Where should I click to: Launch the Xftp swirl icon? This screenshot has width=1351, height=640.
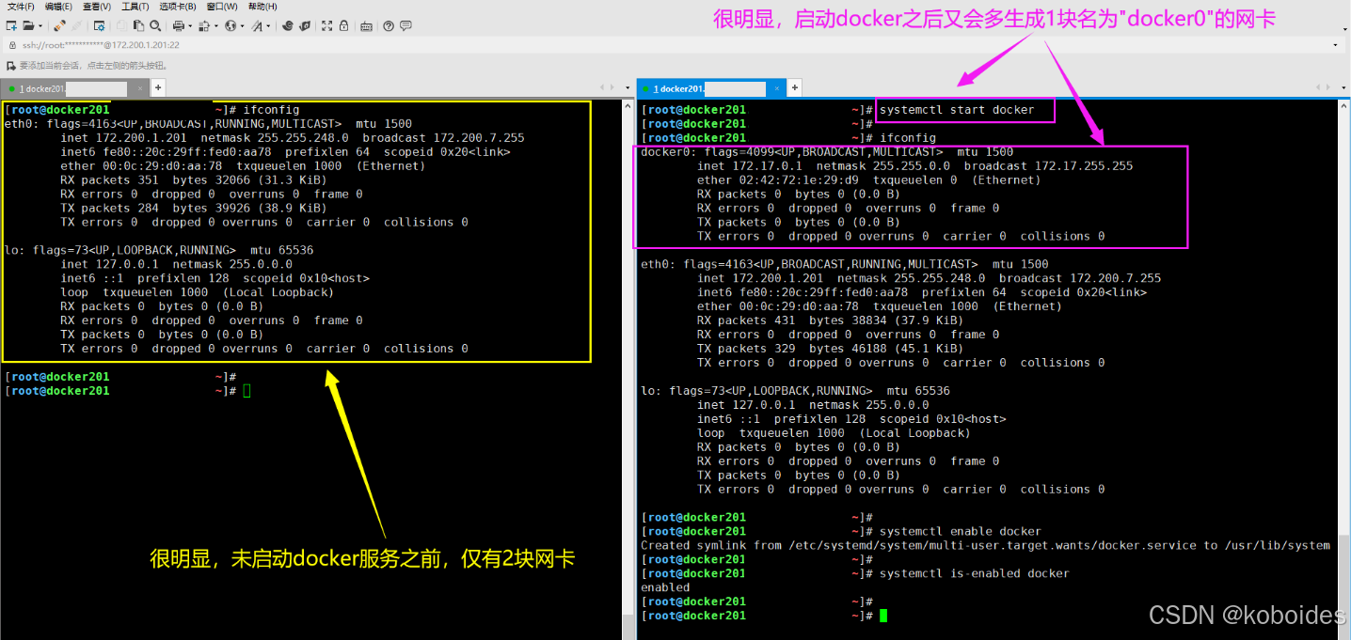287,26
